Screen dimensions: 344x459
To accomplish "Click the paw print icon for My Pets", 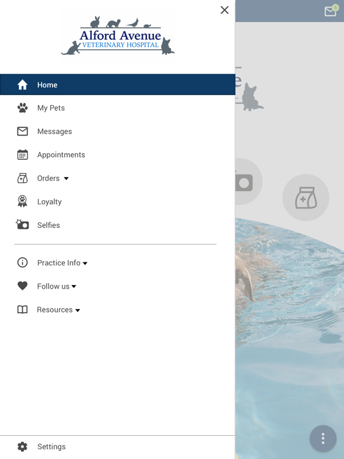I will (23, 108).
